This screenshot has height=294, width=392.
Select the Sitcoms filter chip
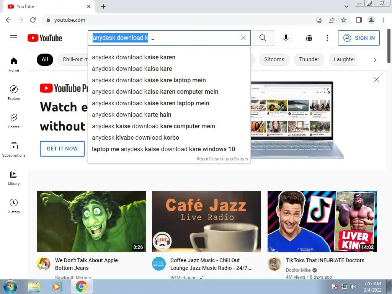(274, 59)
